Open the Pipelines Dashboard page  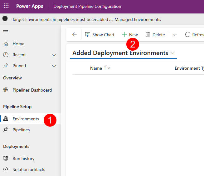click(x=32, y=90)
